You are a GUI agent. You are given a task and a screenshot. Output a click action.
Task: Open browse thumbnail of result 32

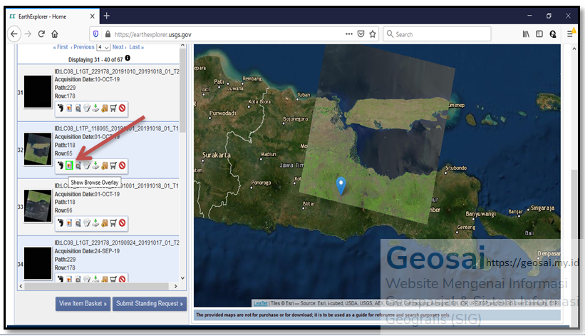(38, 149)
